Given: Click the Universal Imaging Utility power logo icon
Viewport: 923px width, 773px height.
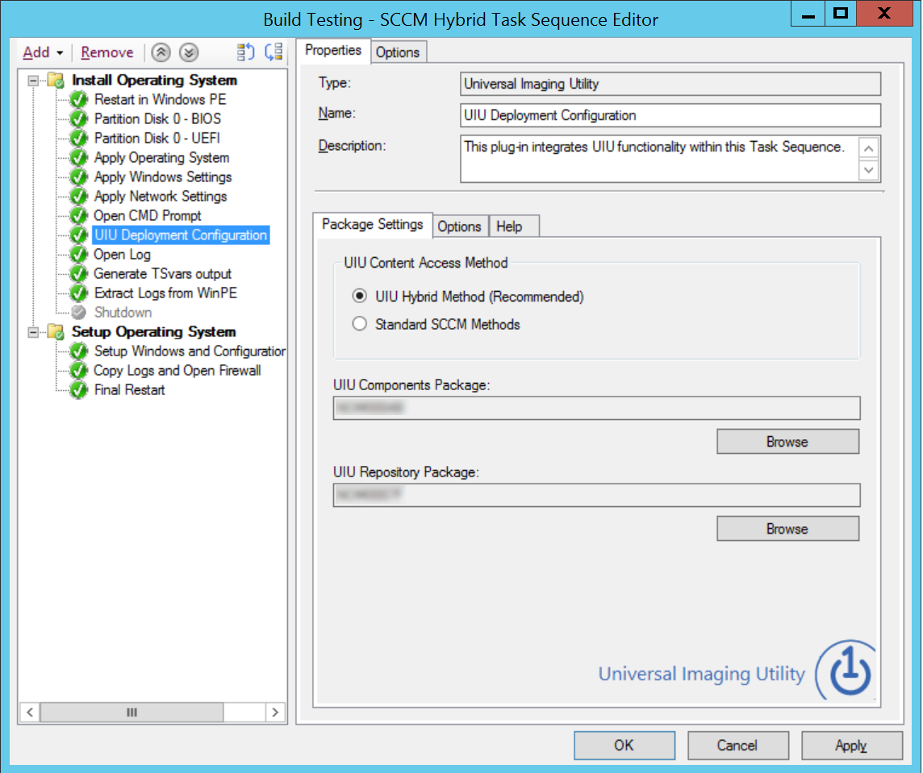Looking at the screenshot, I should click(x=846, y=671).
